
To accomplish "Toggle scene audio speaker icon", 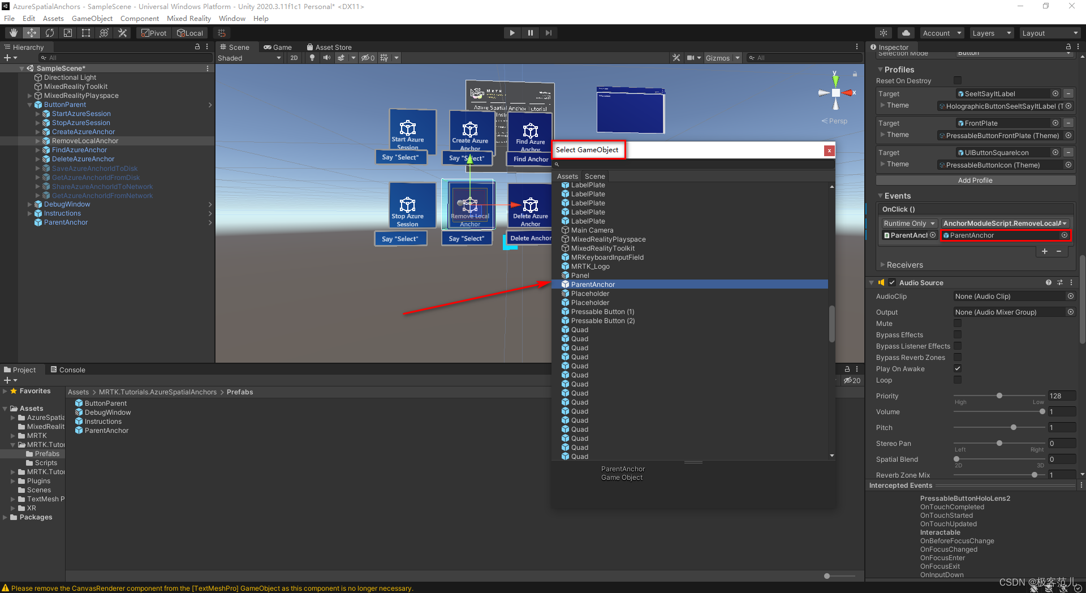I will coord(326,58).
